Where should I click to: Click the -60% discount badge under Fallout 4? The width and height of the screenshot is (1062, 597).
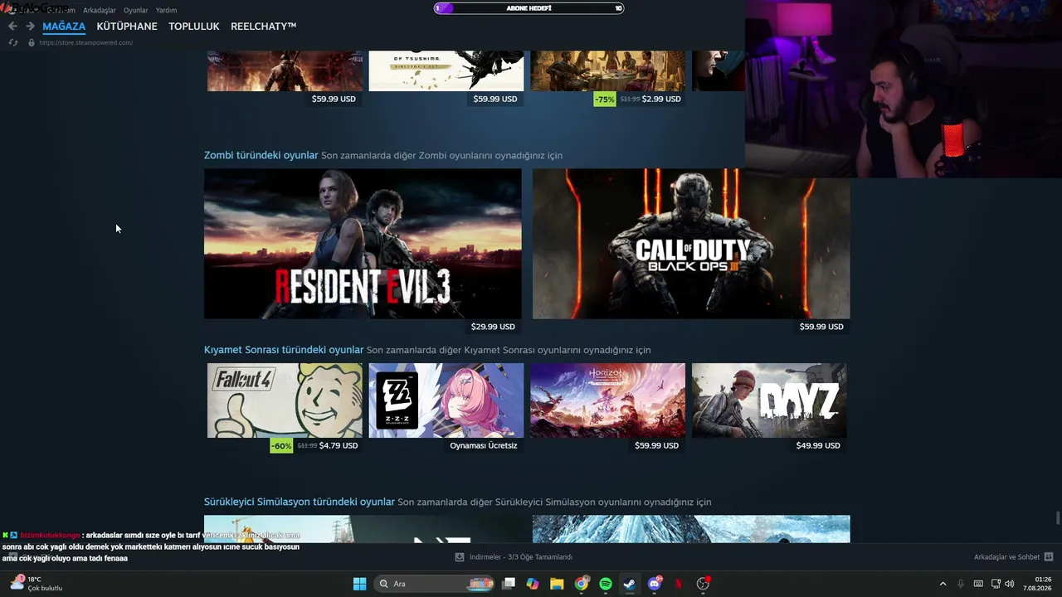coord(281,446)
